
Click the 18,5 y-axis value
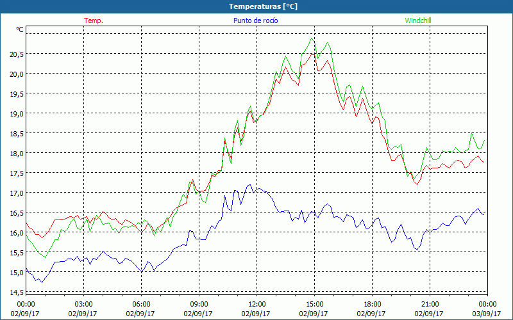point(17,134)
